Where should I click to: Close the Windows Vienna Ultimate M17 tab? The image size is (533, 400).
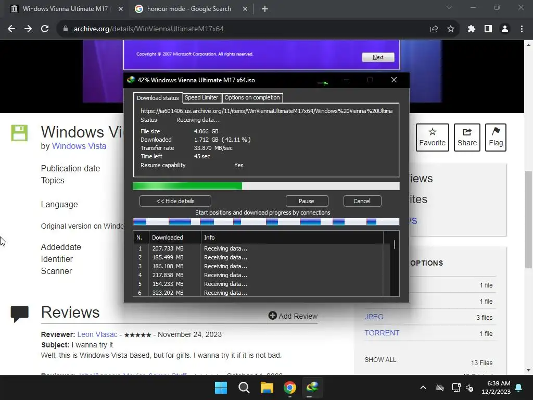(121, 9)
